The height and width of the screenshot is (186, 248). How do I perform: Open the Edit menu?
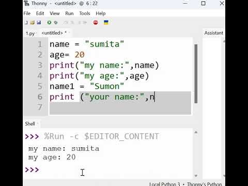pyautogui.click(x=40, y=13)
